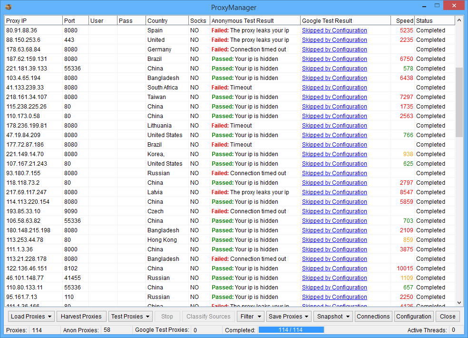Click the Anonymous Test Result column header
Viewport: 468px width, 338px height.
(x=254, y=20)
